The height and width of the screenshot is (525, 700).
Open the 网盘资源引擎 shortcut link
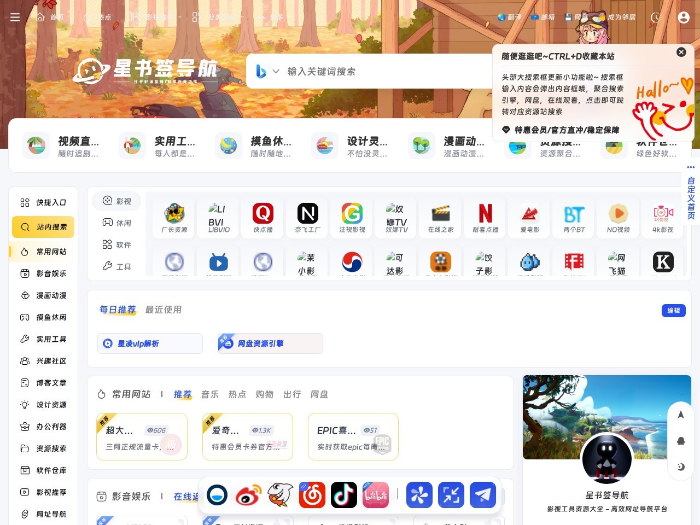pyautogui.click(x=270, y=343)
